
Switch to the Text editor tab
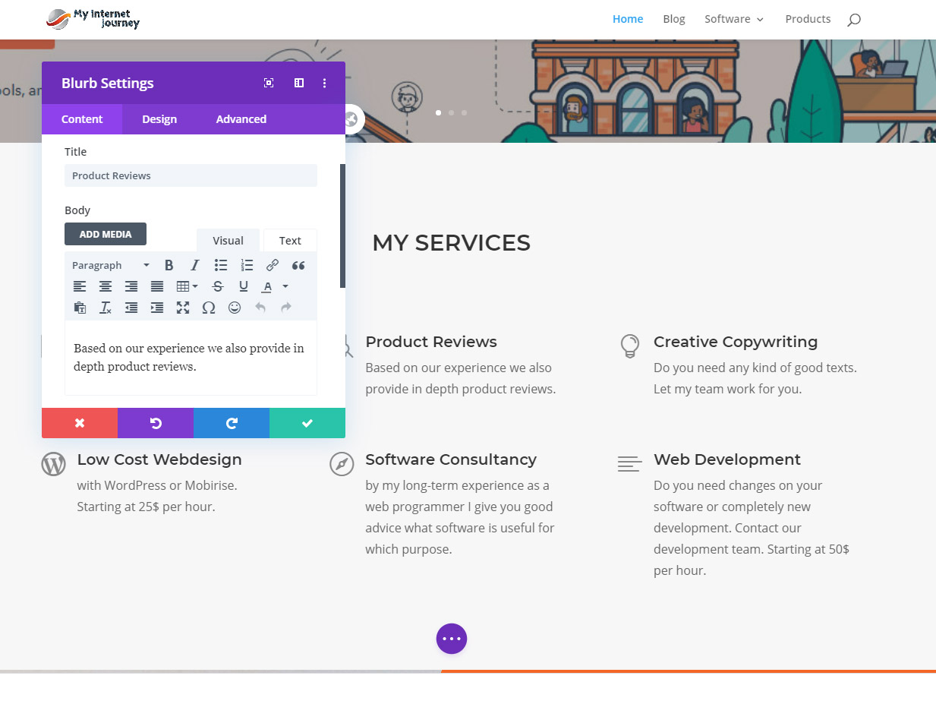[290, 241]
